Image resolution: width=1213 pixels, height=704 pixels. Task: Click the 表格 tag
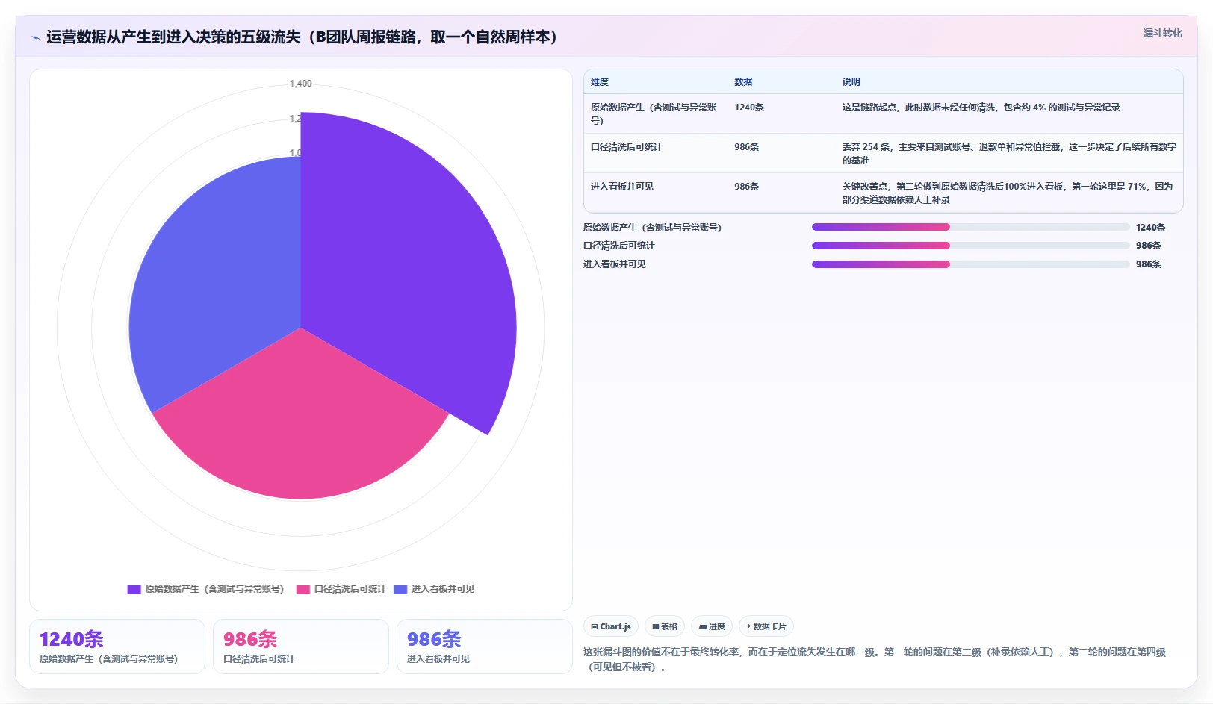pos(665,626)
